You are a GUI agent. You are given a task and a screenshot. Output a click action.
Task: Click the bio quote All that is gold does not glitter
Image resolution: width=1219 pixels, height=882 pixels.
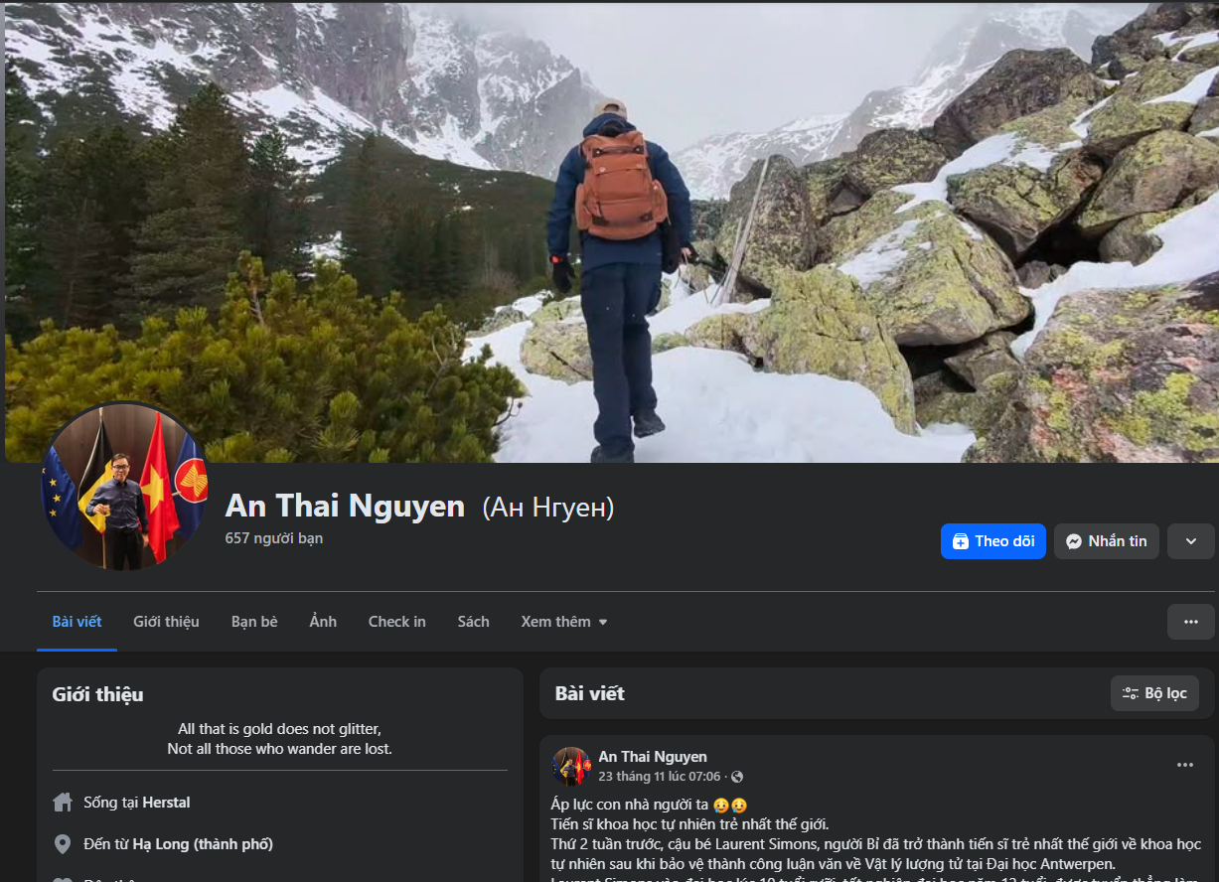279,729
